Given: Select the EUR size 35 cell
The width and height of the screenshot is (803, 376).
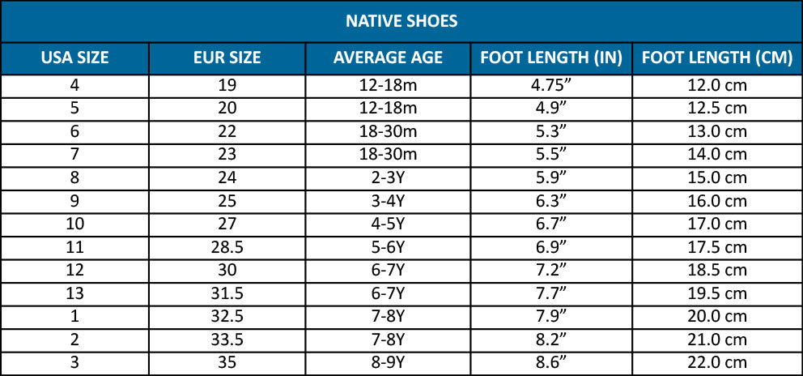Looking at the screenshot, I should 227,363.
